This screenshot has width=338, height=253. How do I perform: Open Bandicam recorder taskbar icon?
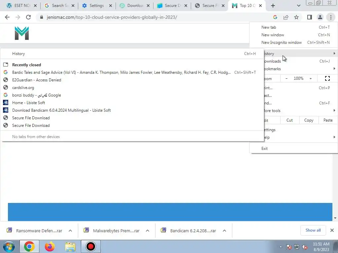point(90,246)
